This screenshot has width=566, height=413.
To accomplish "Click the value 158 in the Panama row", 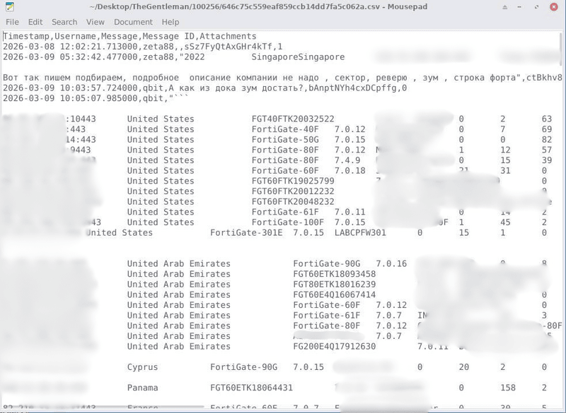I will (x=508, y=388).
